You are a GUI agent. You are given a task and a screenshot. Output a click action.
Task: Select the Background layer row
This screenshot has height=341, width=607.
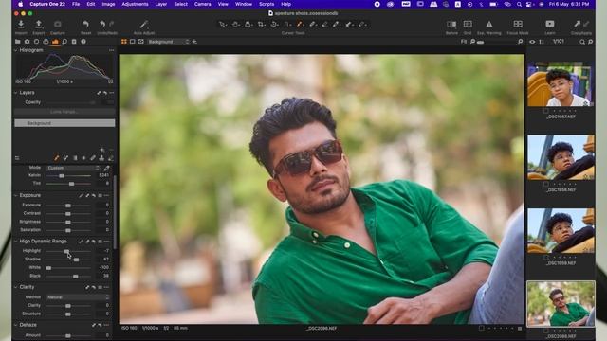click(64, 123)
